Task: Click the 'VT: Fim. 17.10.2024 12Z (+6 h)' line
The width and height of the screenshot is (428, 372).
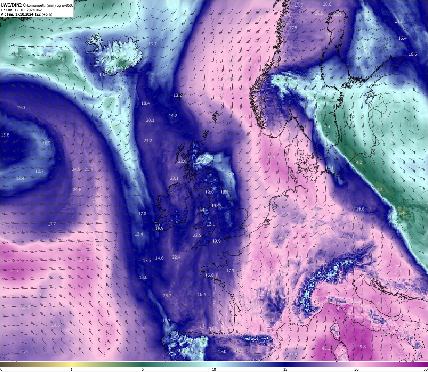Action: (26, 14)
